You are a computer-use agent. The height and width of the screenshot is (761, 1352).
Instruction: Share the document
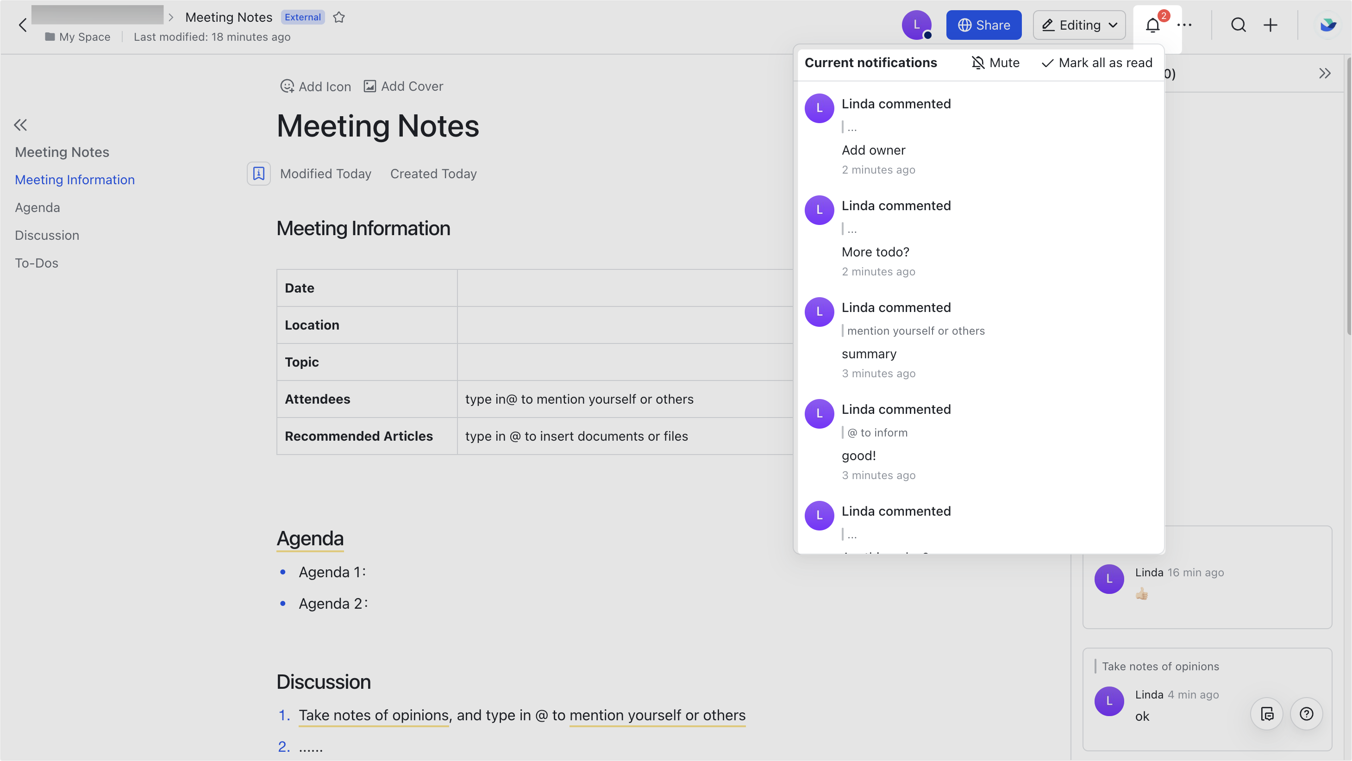coord(983,25)
